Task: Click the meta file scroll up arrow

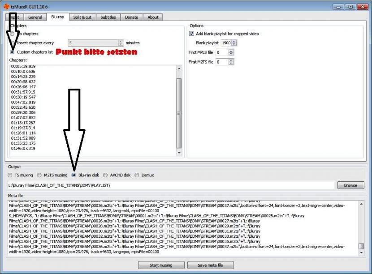Action: coord(361,204)
